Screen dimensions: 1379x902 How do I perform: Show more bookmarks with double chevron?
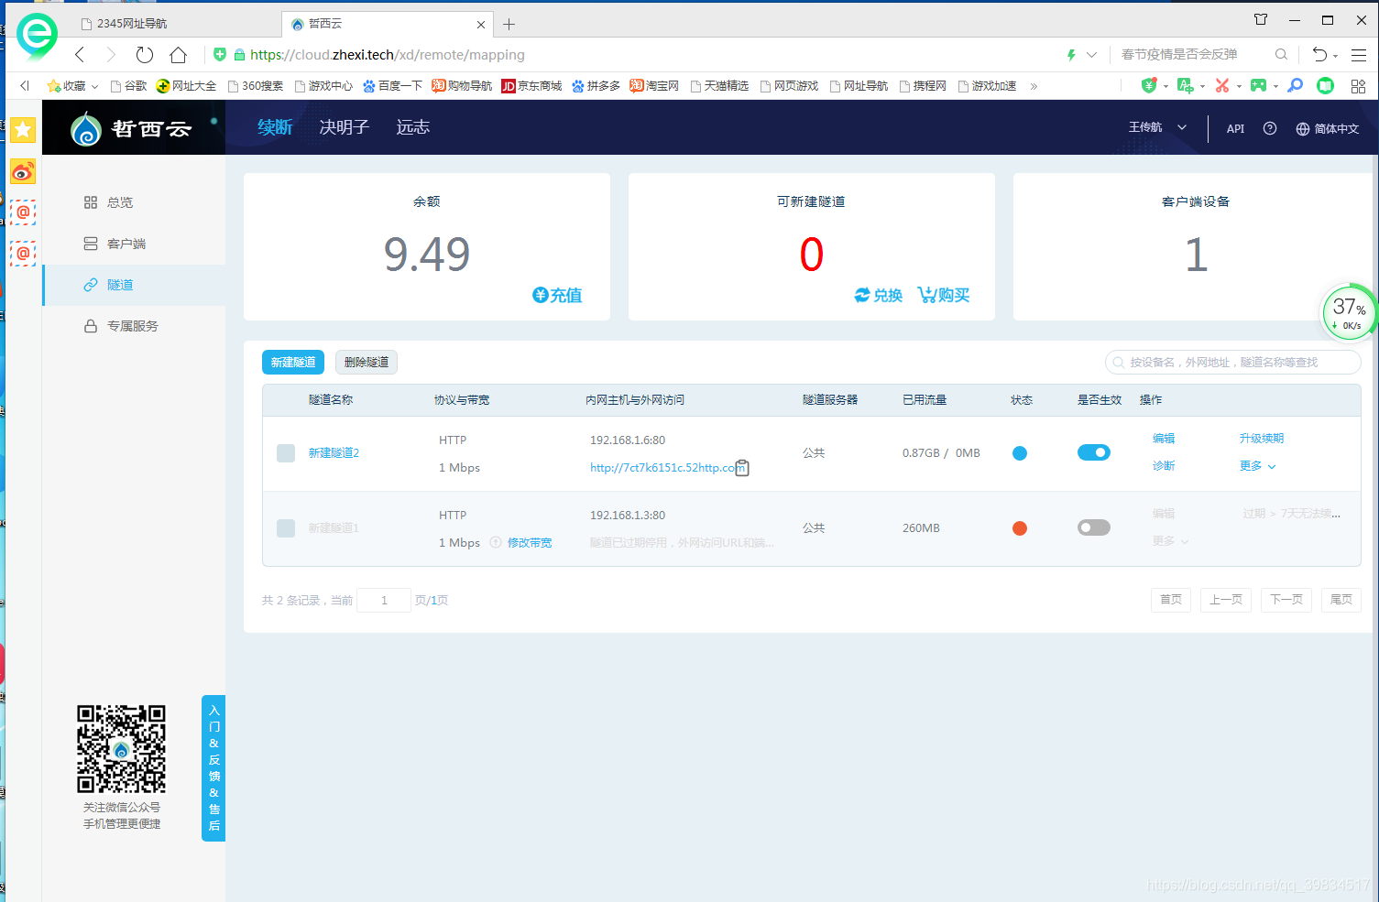[1034, 86]
